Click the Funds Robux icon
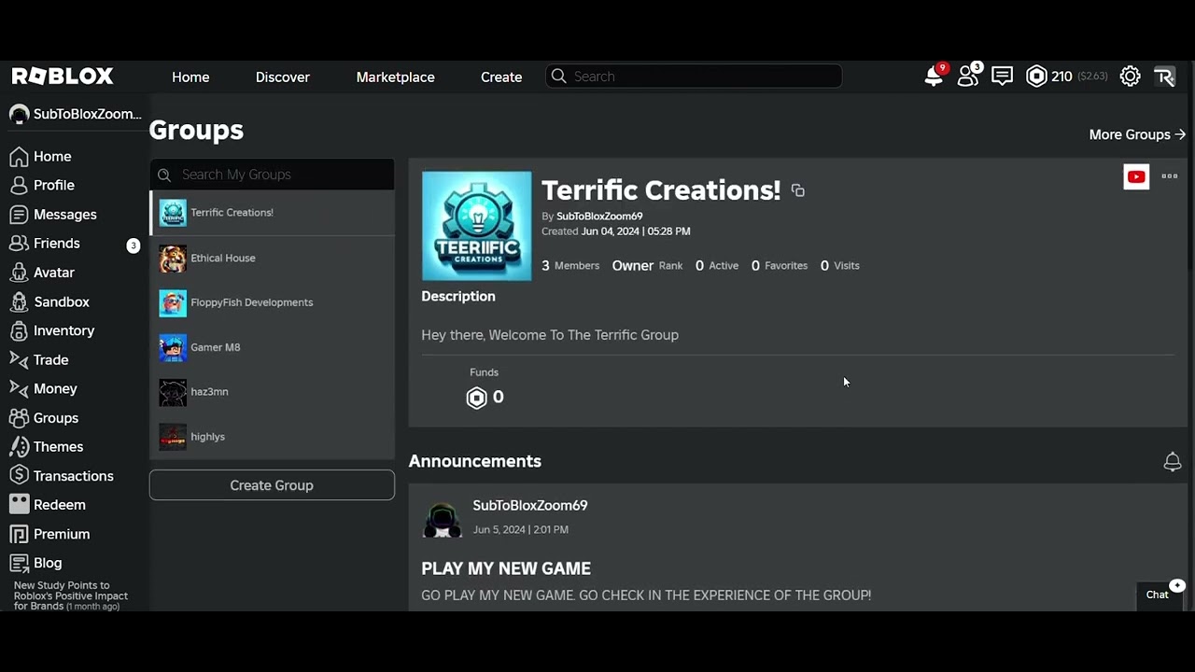 [476, 399]
